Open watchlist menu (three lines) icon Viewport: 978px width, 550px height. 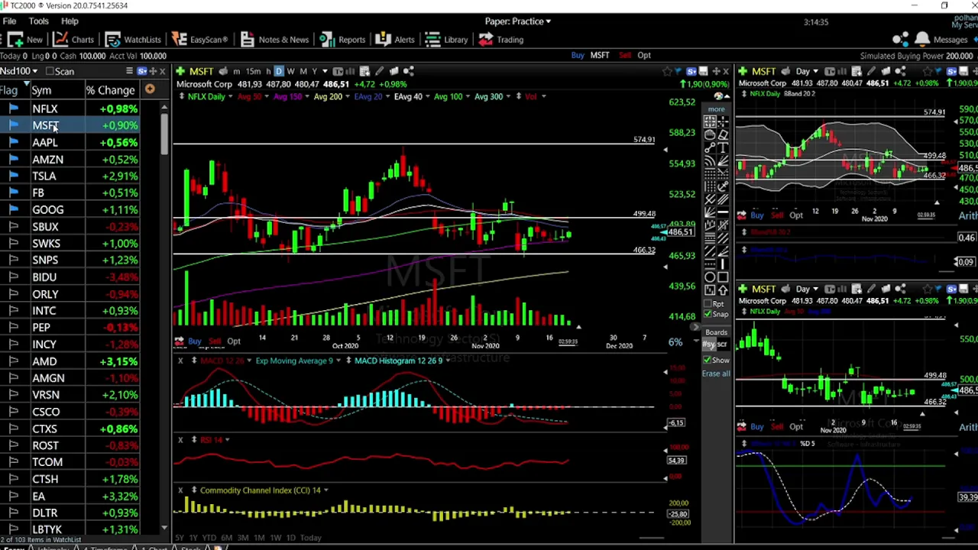[129, 71]
